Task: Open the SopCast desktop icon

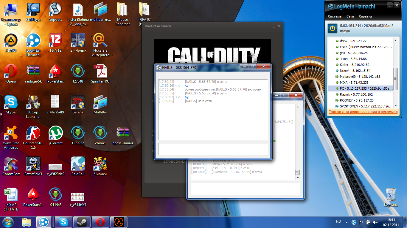Action: point(55,12)
